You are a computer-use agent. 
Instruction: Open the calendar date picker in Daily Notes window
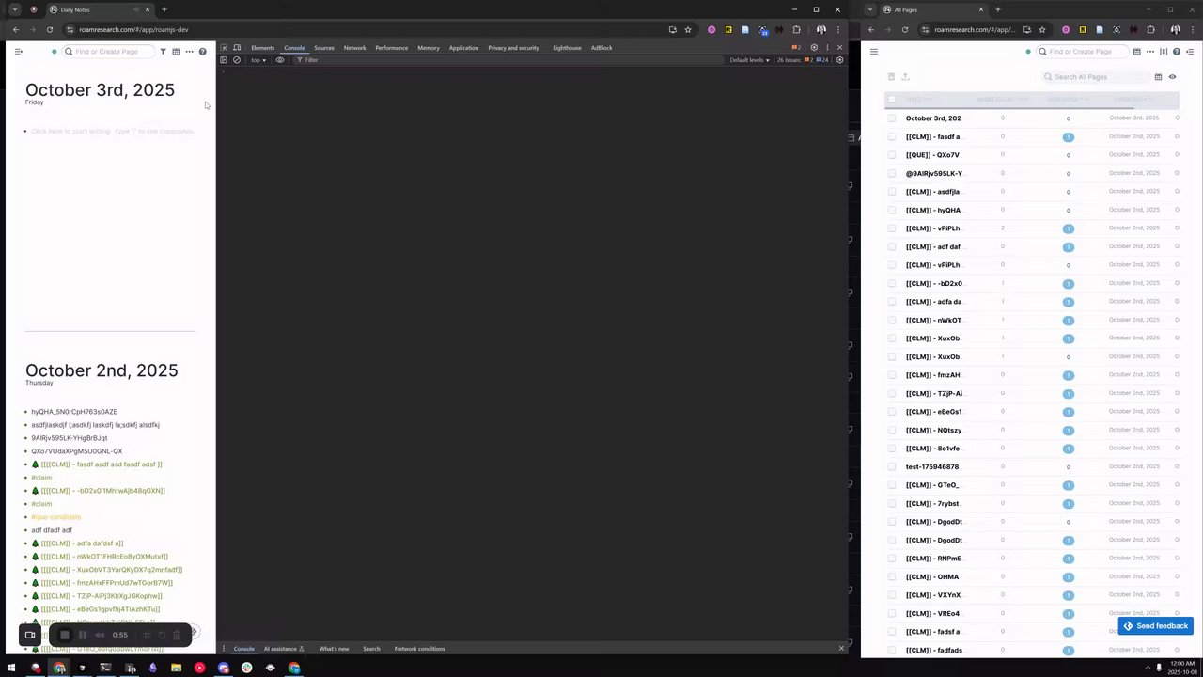click(176, 52)
